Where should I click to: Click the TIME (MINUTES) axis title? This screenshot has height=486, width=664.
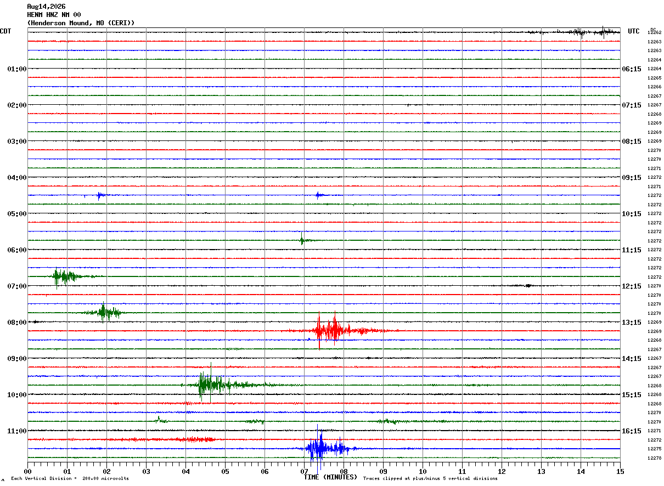[330, 477]
